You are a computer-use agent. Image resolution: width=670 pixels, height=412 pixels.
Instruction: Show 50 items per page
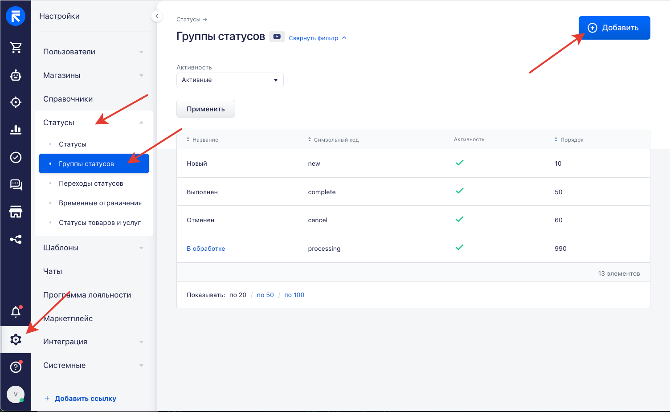click(265, 295)
